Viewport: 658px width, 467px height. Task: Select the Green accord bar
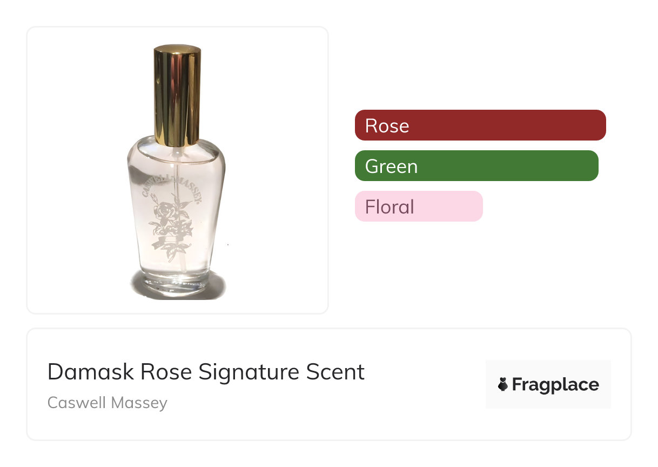point(476,166)
